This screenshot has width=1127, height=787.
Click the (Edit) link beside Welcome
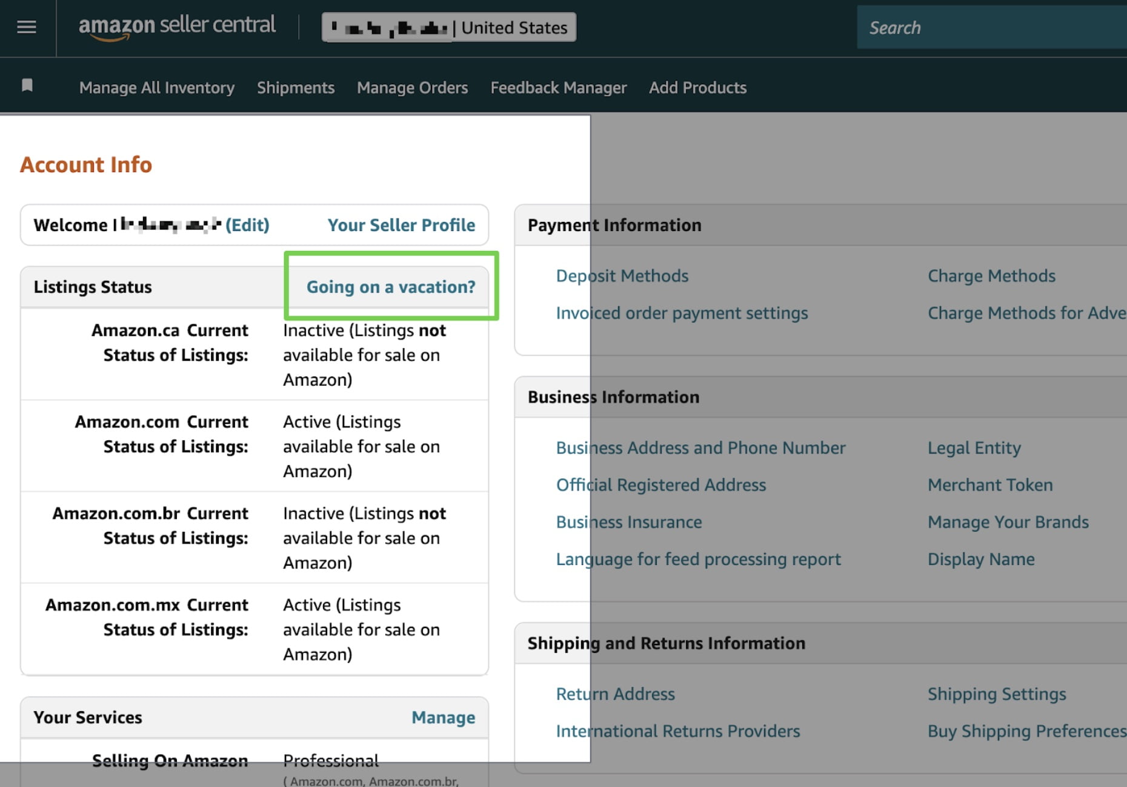click(247, 225)
